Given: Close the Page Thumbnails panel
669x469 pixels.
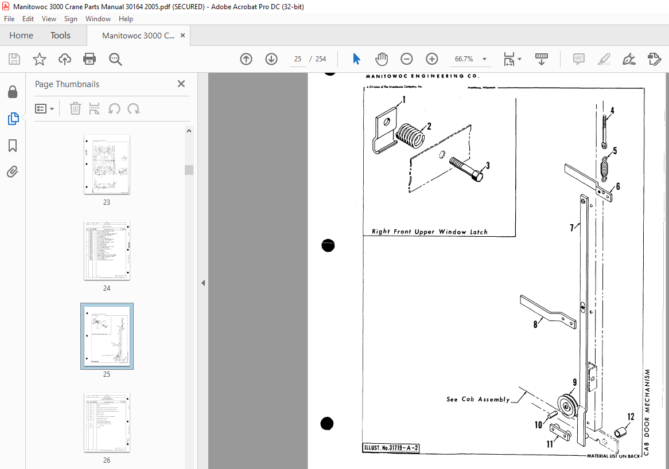Looking at the screenshot, I should coord(181,84).
